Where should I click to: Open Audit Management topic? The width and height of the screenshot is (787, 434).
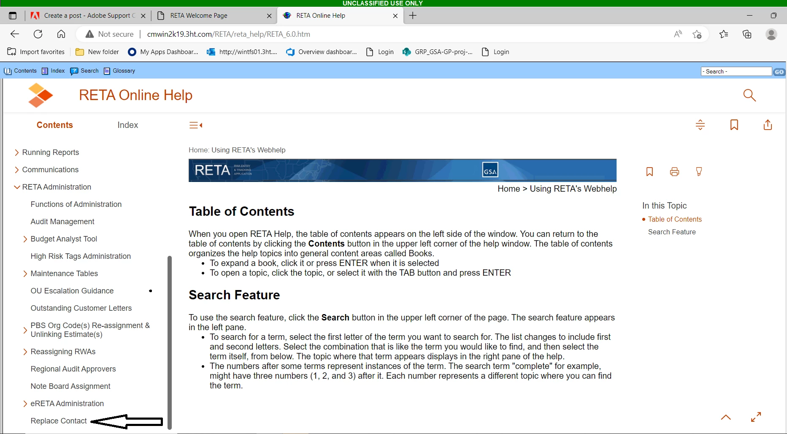point(62,222)
